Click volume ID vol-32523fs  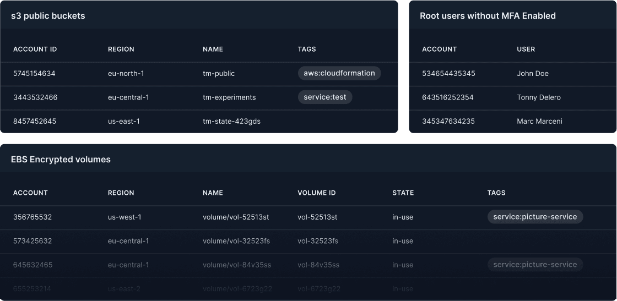pos(318,241)
